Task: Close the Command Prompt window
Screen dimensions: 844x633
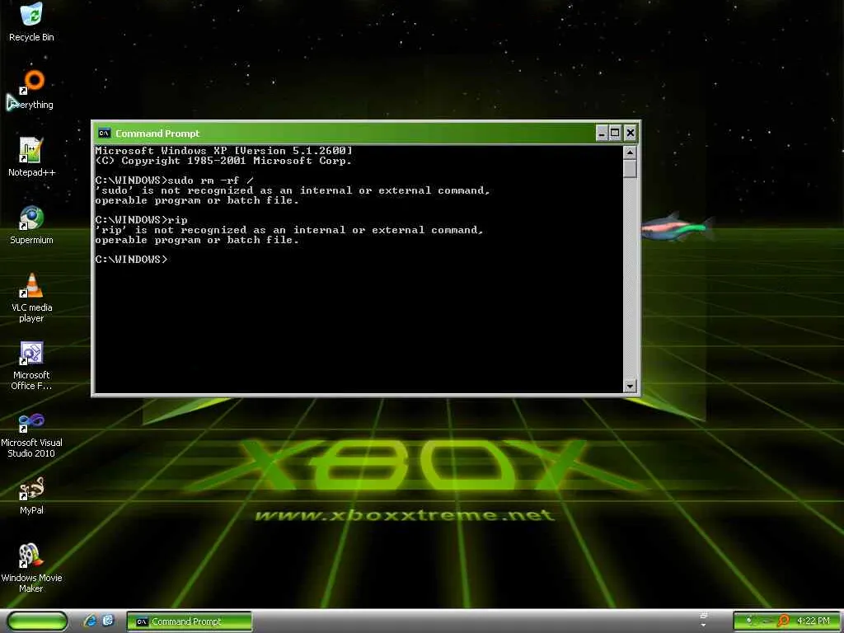Action: [x=631, y=133]
